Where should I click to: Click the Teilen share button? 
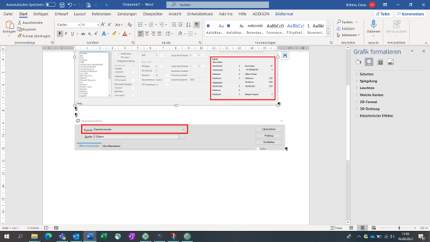pyautogui.click(x=383, y=14)
